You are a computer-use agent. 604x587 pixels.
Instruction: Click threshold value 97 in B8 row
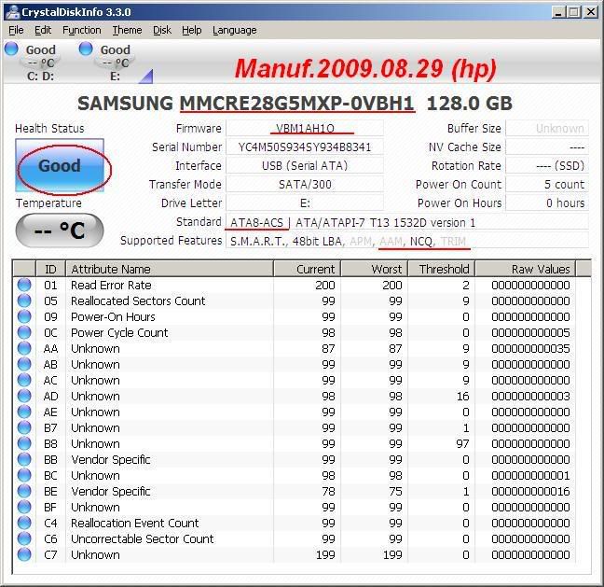coord(462,443)
